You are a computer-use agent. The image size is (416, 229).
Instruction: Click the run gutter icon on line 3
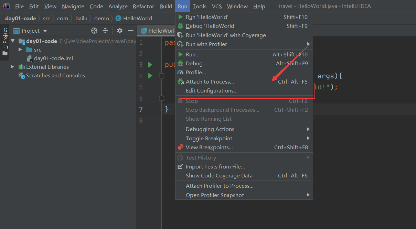[x=150, y=65]
